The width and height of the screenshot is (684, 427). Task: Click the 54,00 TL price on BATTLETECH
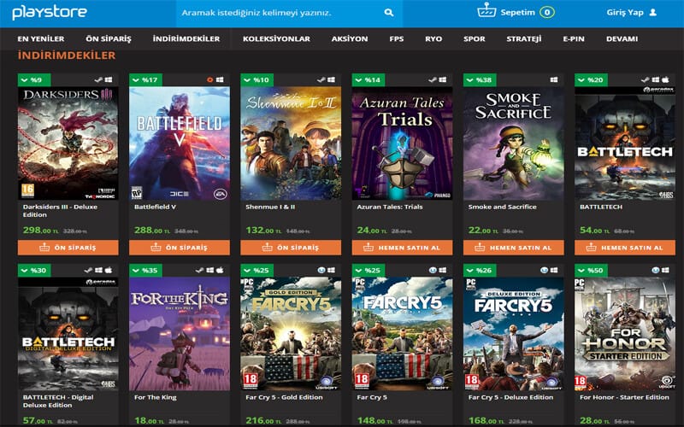coord(594,230)
